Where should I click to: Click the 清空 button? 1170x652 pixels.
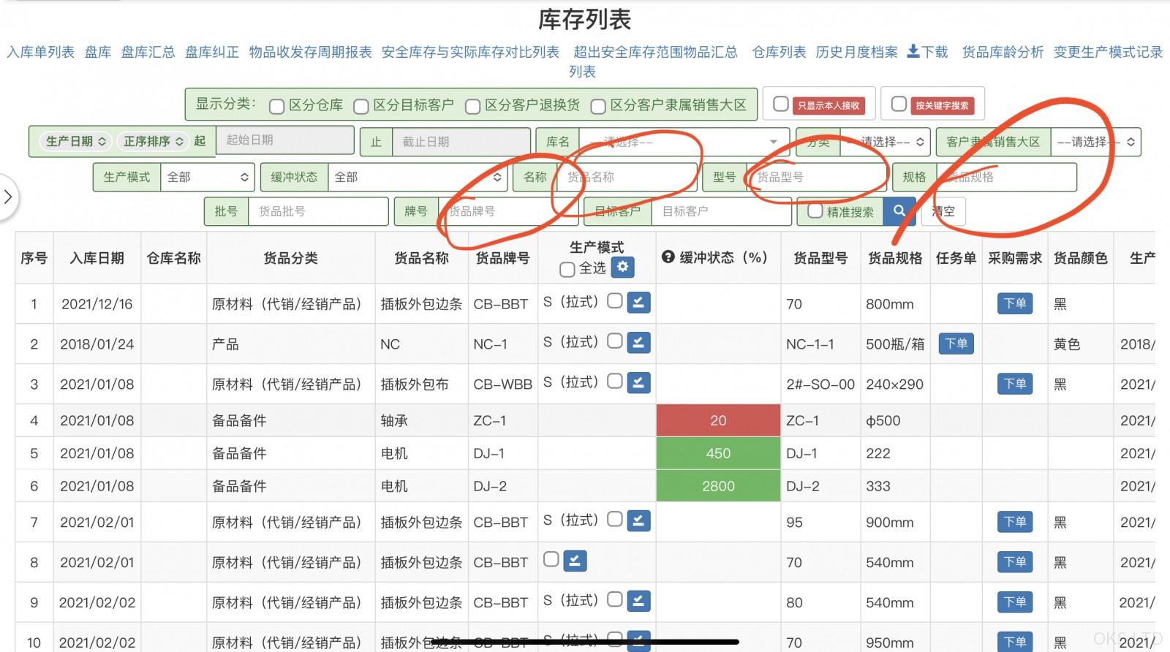[x=943, y=211]
